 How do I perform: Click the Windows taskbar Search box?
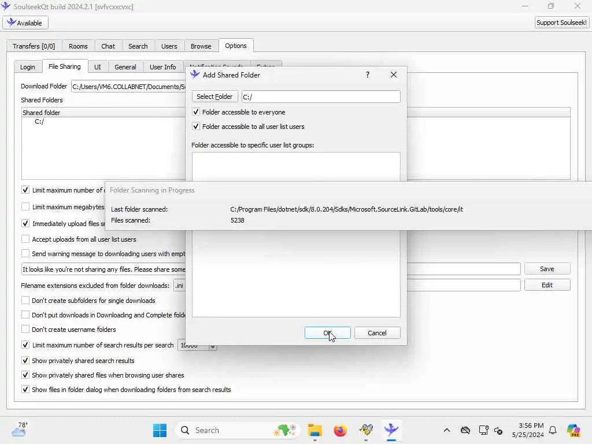tap(238, 430)
